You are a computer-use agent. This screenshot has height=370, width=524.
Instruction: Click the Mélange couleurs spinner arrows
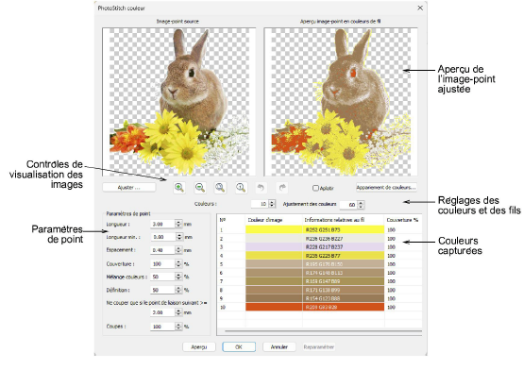pos(178,277)
